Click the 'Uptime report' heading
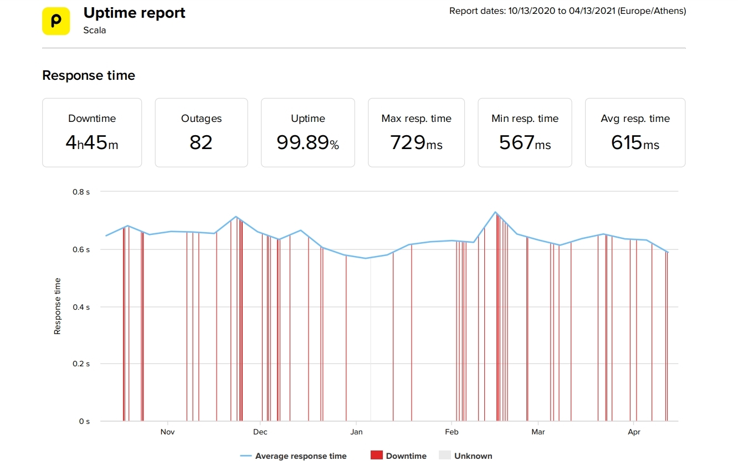 (135, 13)
